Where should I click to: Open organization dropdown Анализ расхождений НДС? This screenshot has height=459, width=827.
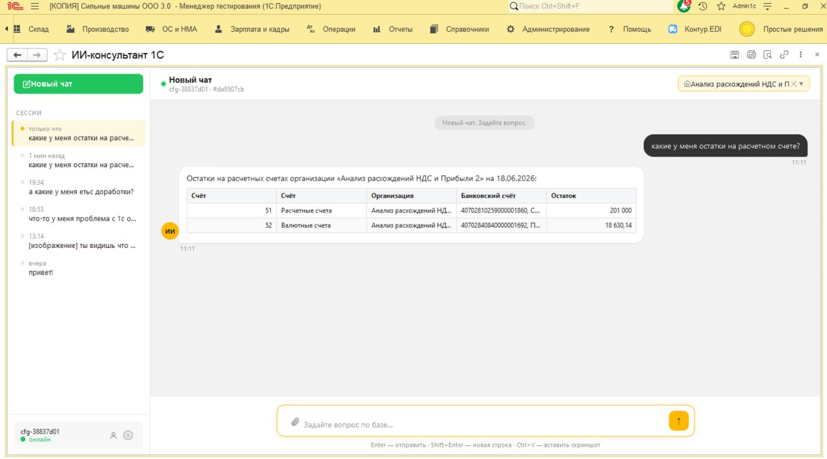click(743, 84)
